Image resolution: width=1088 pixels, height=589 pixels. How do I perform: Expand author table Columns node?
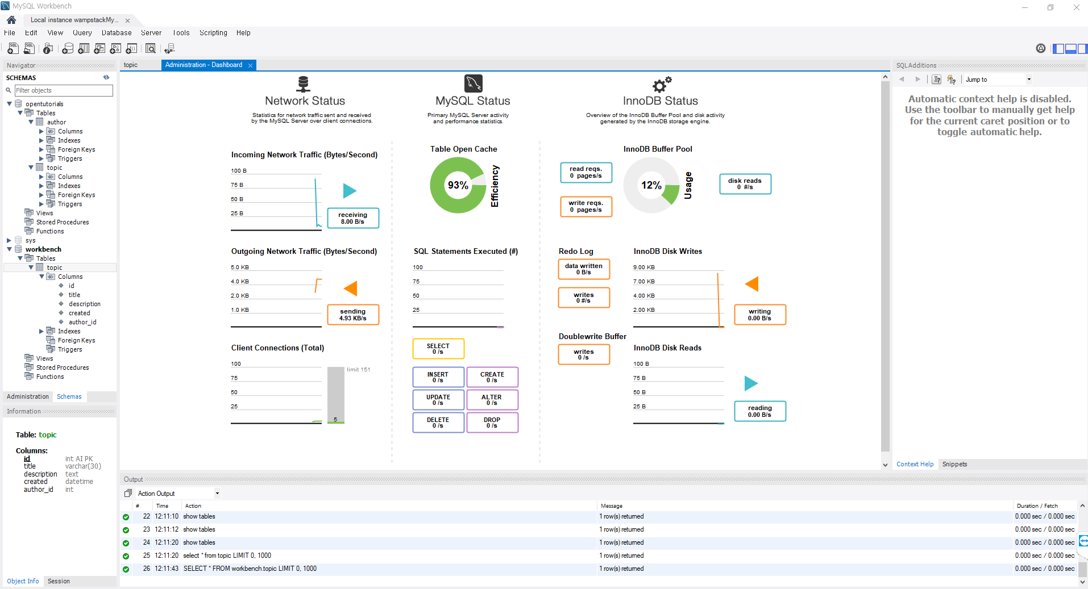tap(41, 131)
